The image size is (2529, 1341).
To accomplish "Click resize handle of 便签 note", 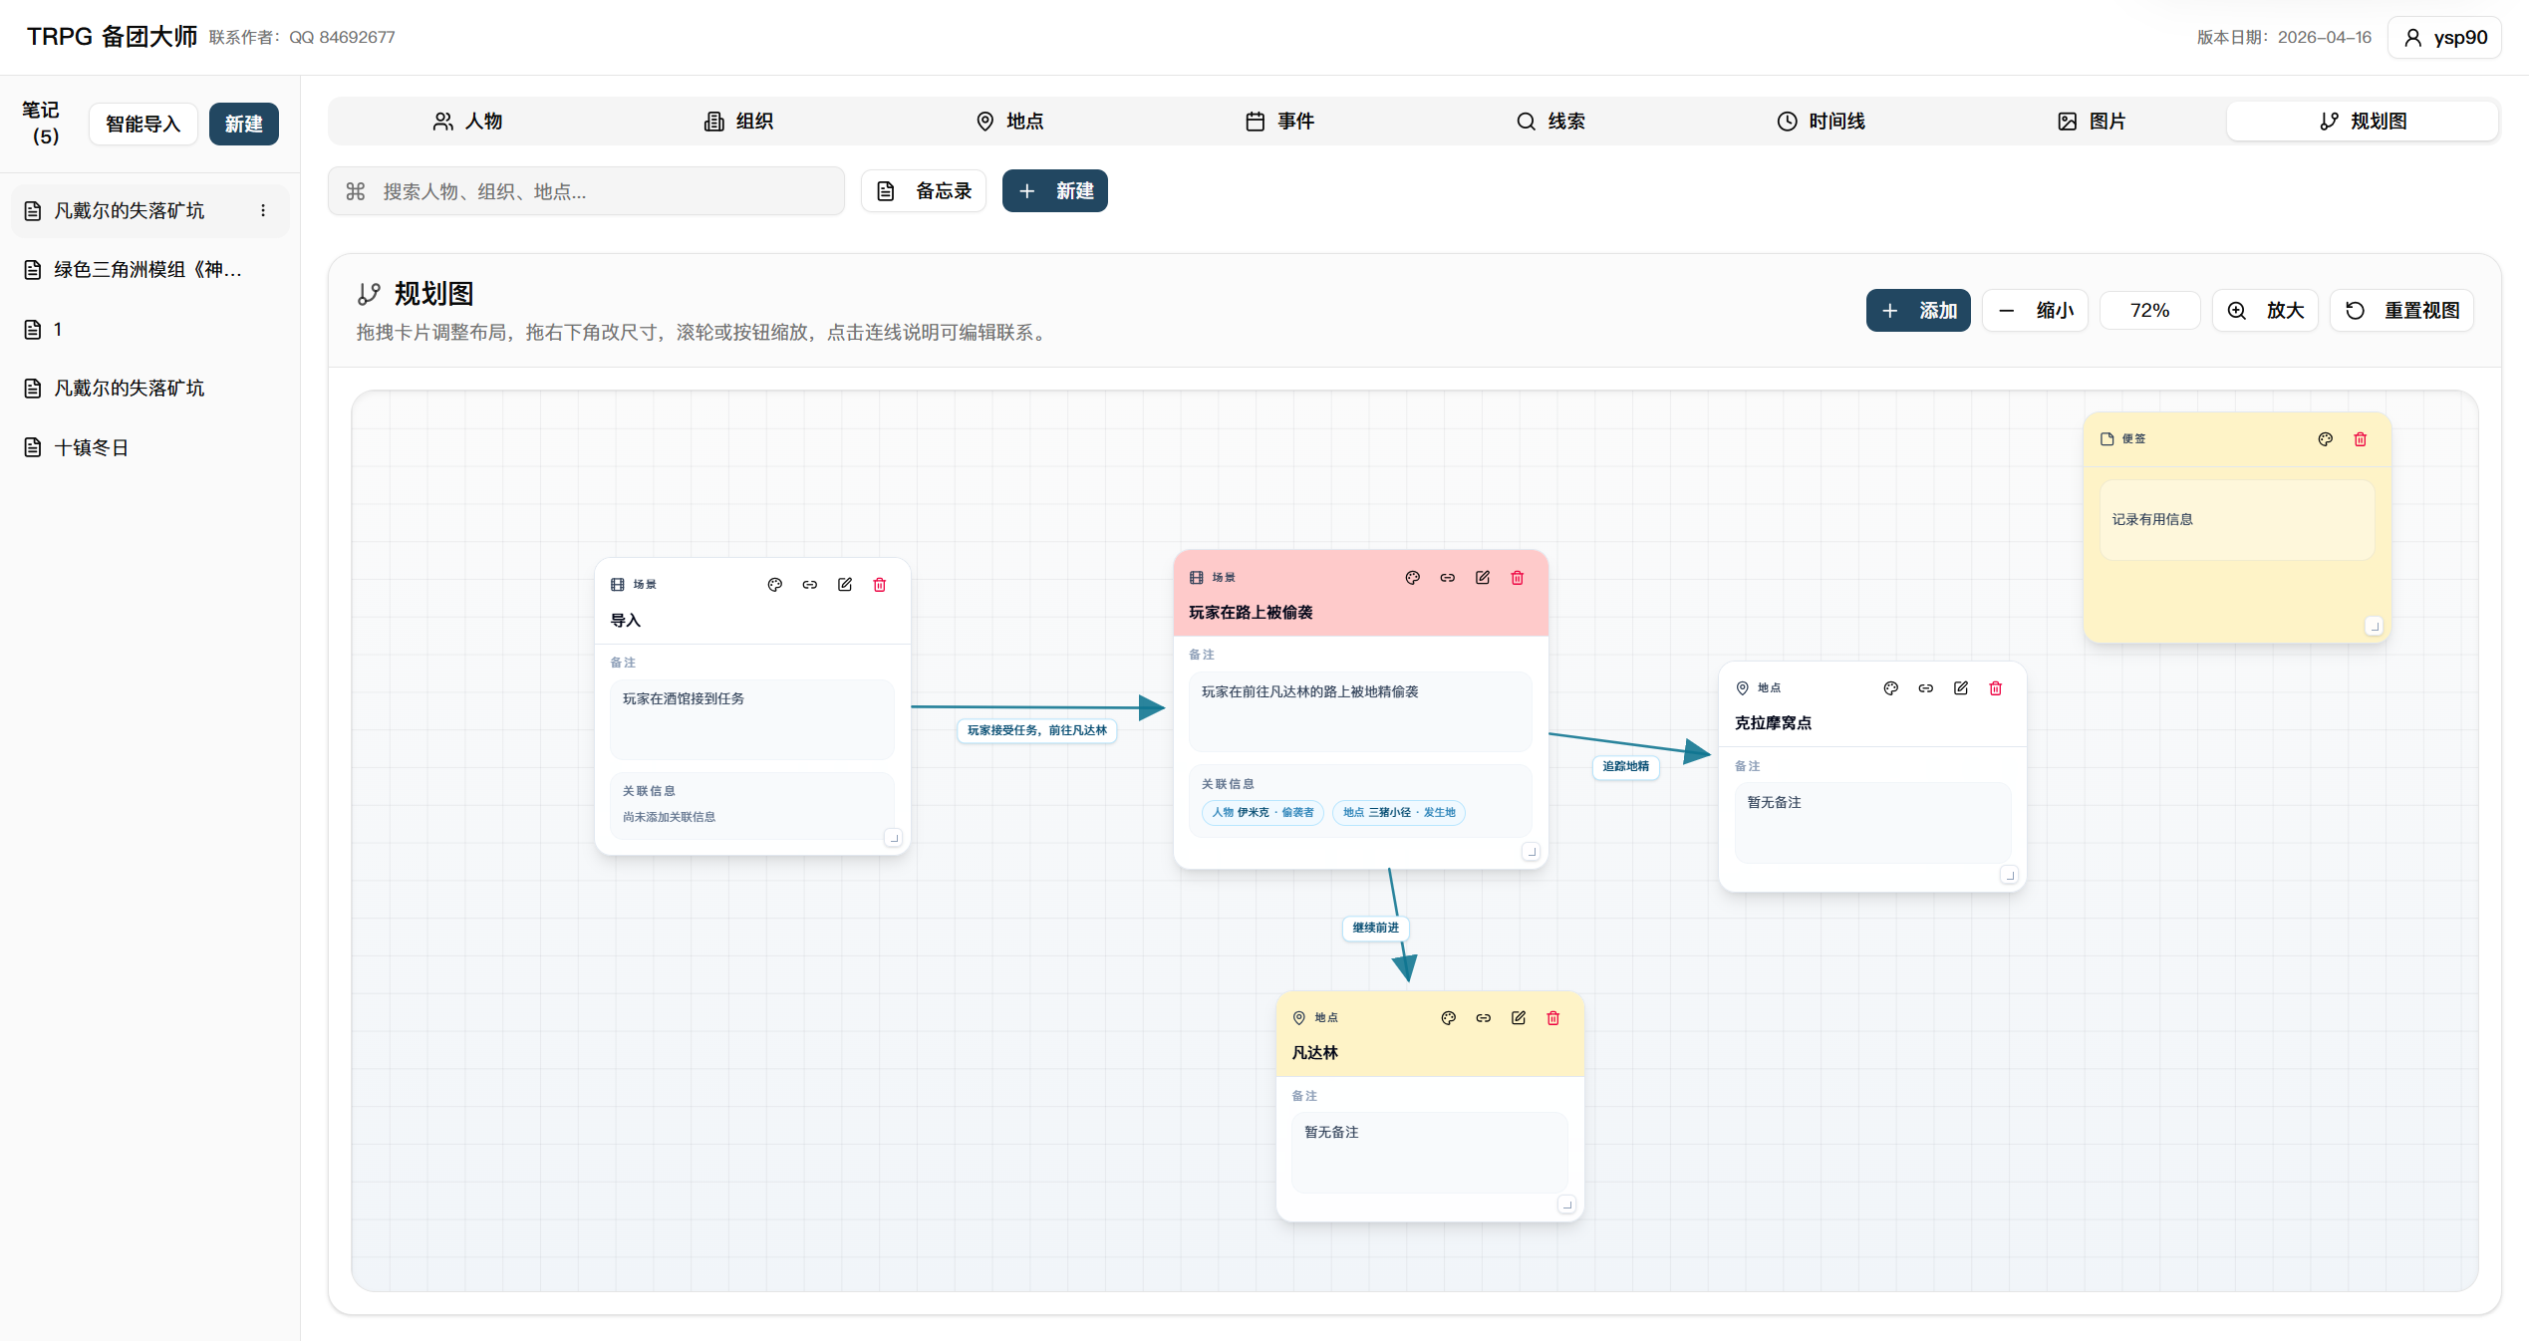I will coord(2375,626).
